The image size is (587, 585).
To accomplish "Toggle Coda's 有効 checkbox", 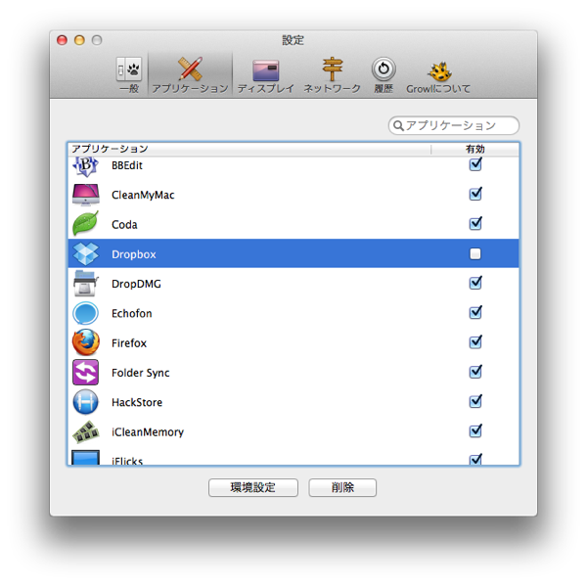I will click(x=475, y=223).
